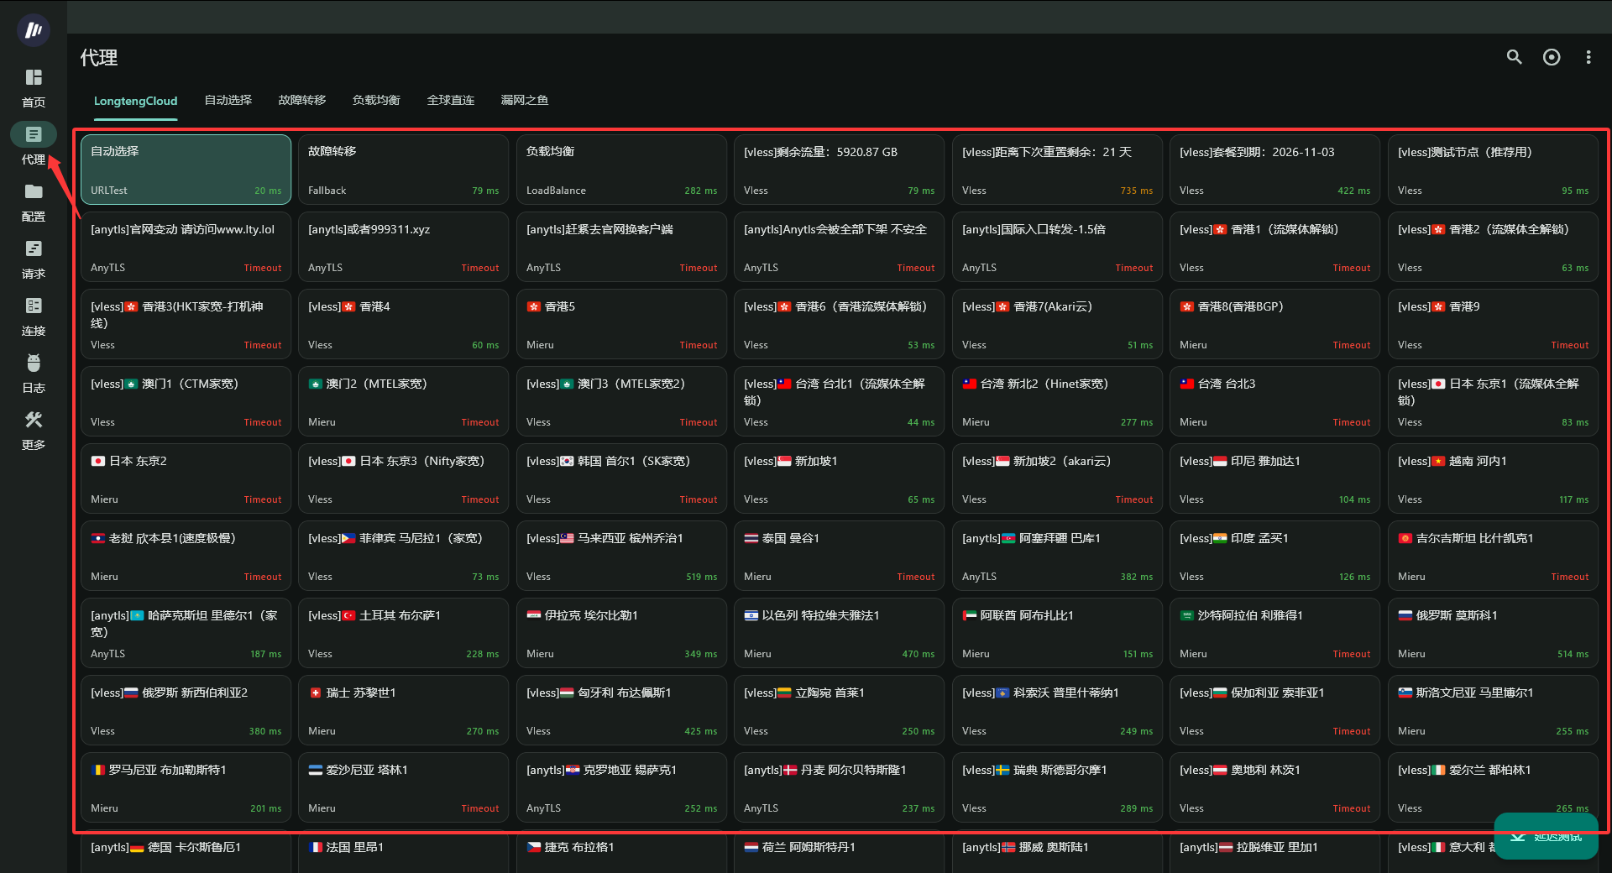Open the 首页 dashboard sidebar icon
1612x873 pixels.
click(34, 78)
